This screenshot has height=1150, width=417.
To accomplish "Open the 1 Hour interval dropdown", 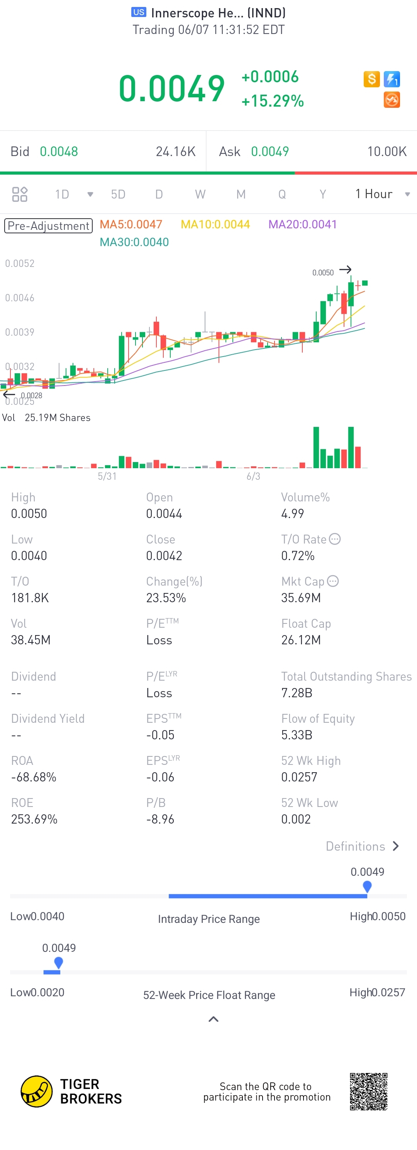I will point(382,194).
